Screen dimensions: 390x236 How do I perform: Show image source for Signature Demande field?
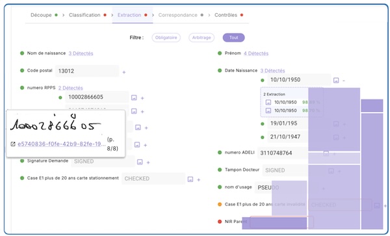(140, 162)
